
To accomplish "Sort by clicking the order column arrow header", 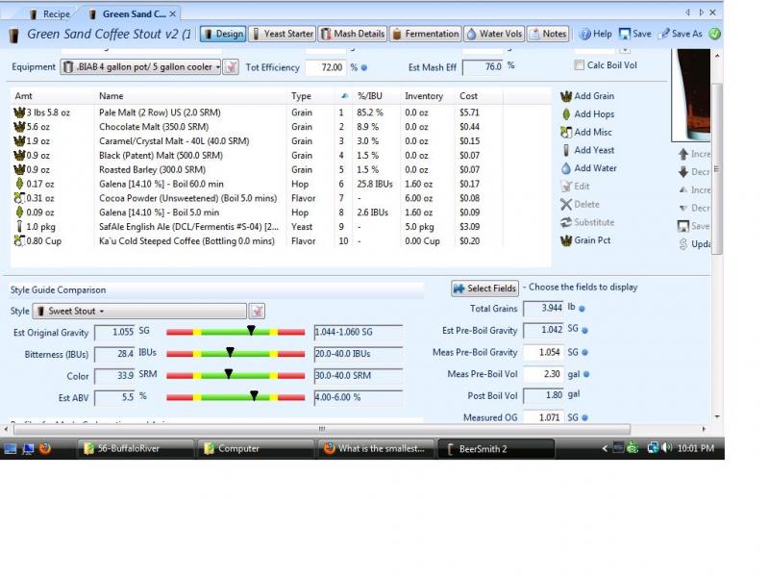I will (344, 96).
